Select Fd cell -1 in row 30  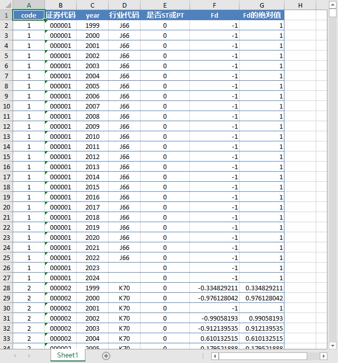[214, 308]
